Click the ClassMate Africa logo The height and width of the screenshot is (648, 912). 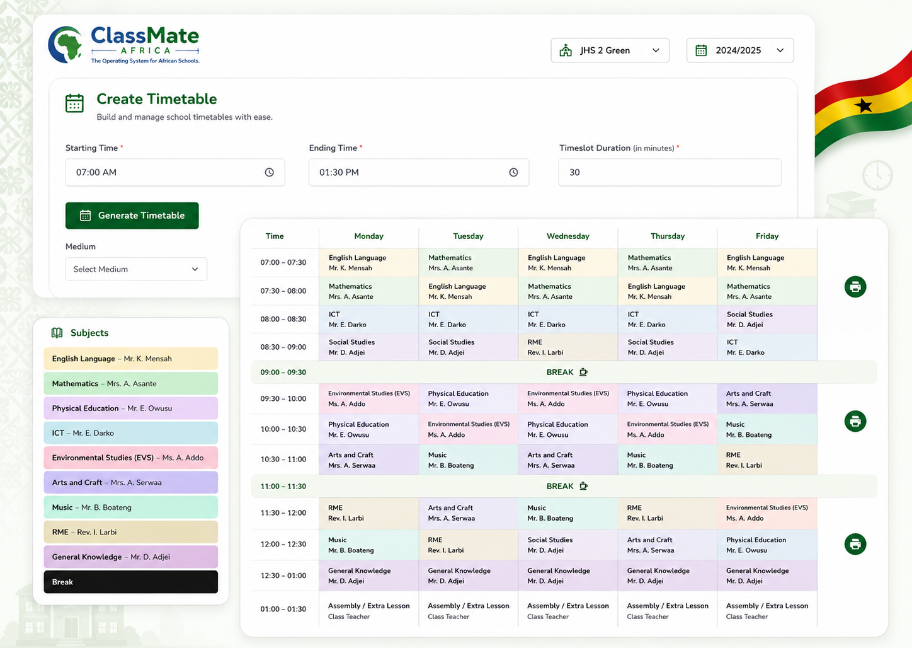124,45
